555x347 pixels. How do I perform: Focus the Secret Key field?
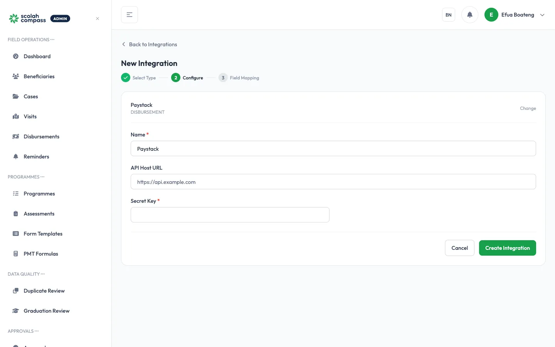[x=230, y=215]
